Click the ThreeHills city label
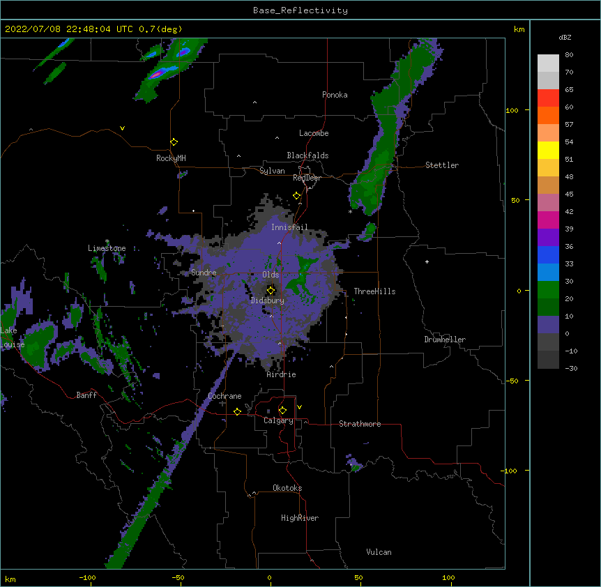Image resolution: width=601 pixels, height=587 pixels. click(x=374, y=291)
